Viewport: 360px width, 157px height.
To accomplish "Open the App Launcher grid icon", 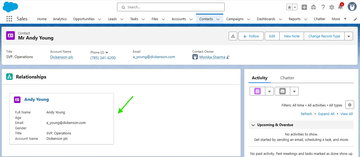I will (9, 19).
